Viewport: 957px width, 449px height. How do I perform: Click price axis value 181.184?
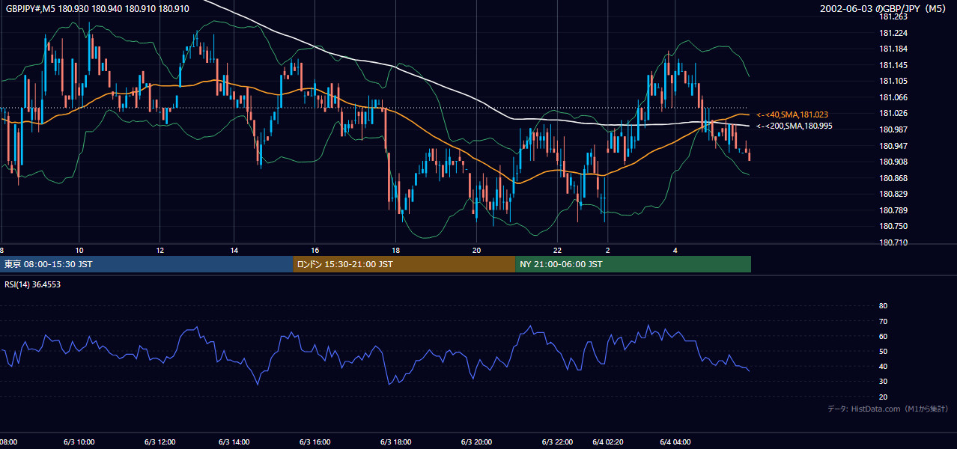pos(893,49)
